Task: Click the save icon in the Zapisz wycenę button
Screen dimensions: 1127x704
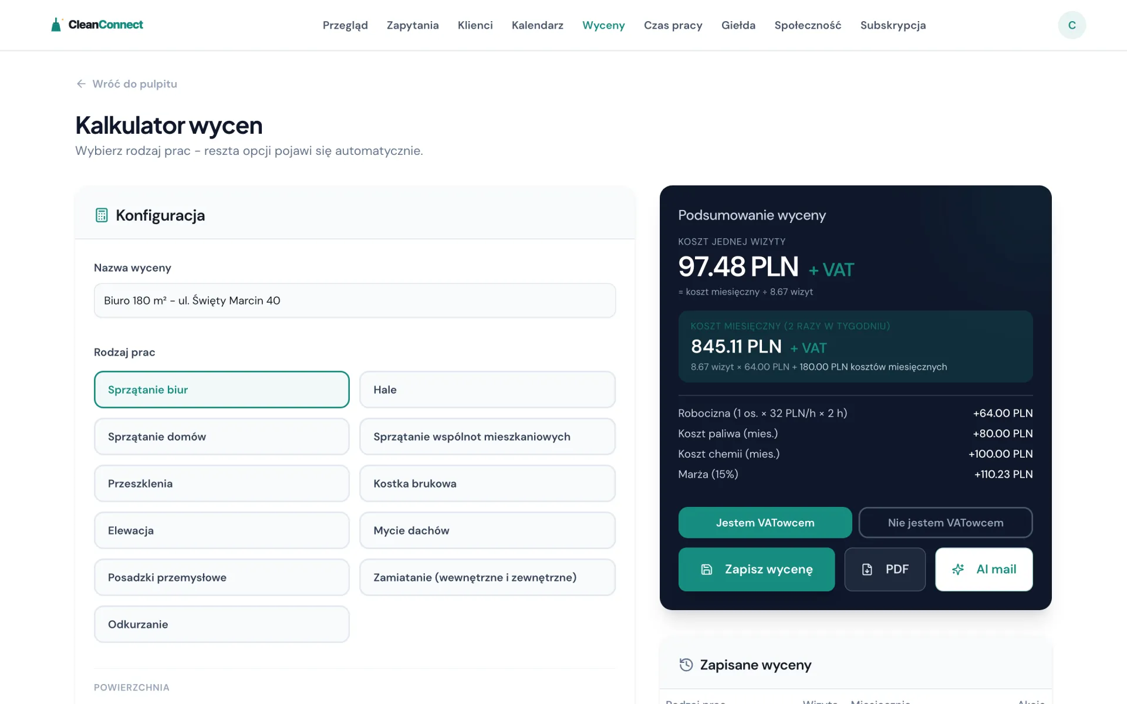Action: click(707, 570)
